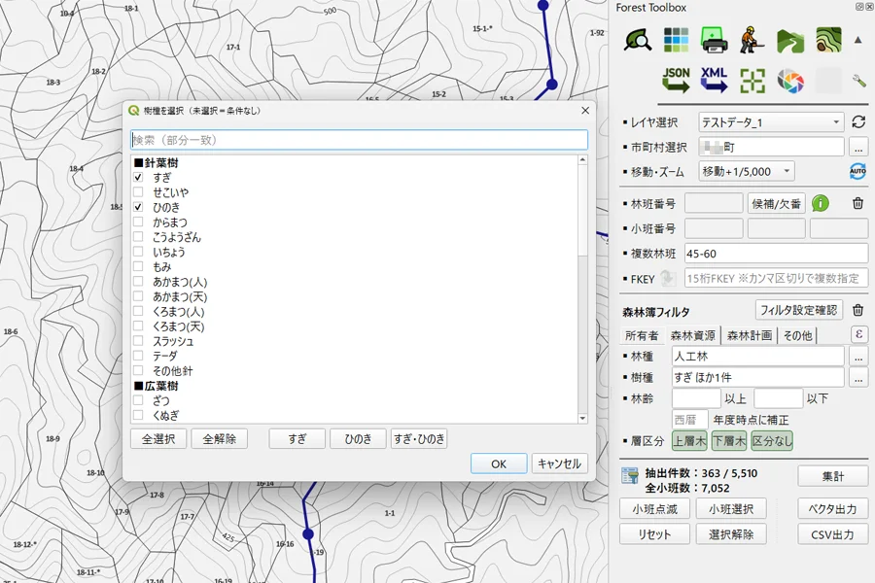Open the JSON export tool
The height and width of the screenshot is (583, 875).
[x=676, y=80]
